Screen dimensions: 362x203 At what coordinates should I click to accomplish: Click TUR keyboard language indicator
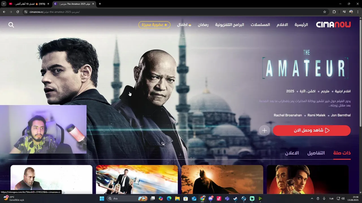click(331, 198)
